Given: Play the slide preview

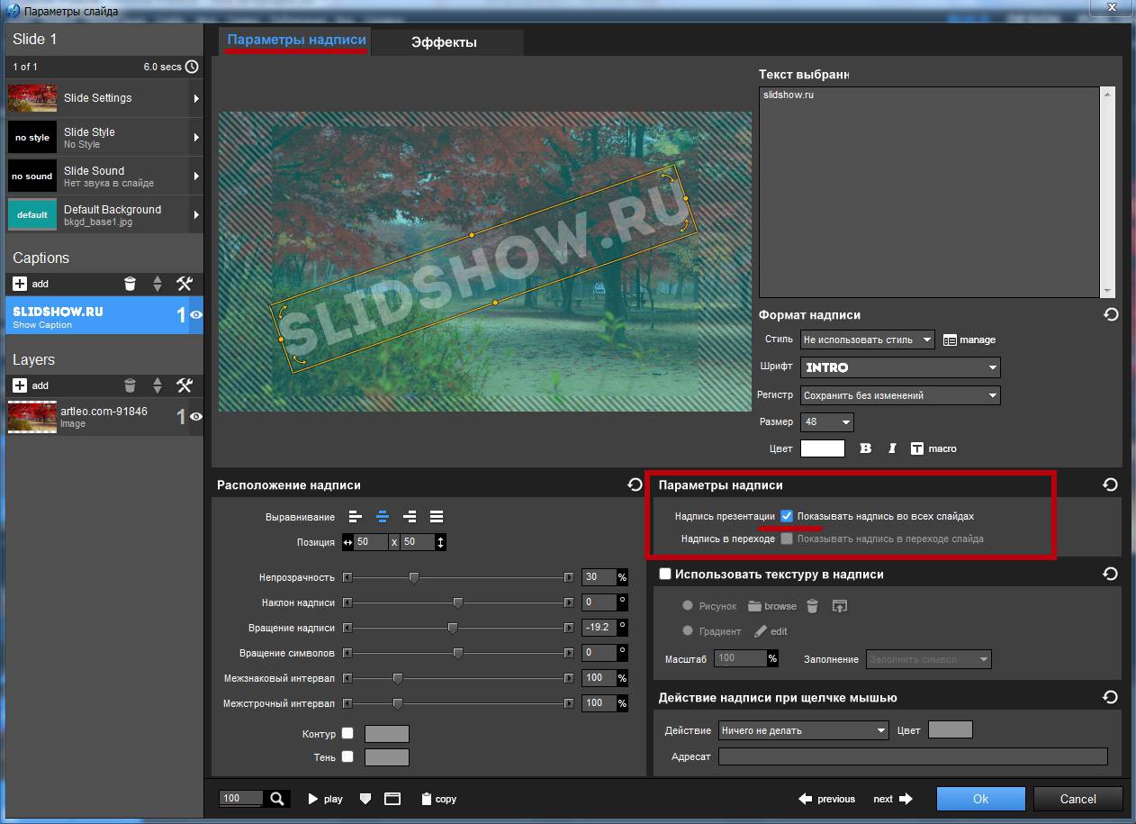Looking at the screenshot, I should [x=325, y=799].
